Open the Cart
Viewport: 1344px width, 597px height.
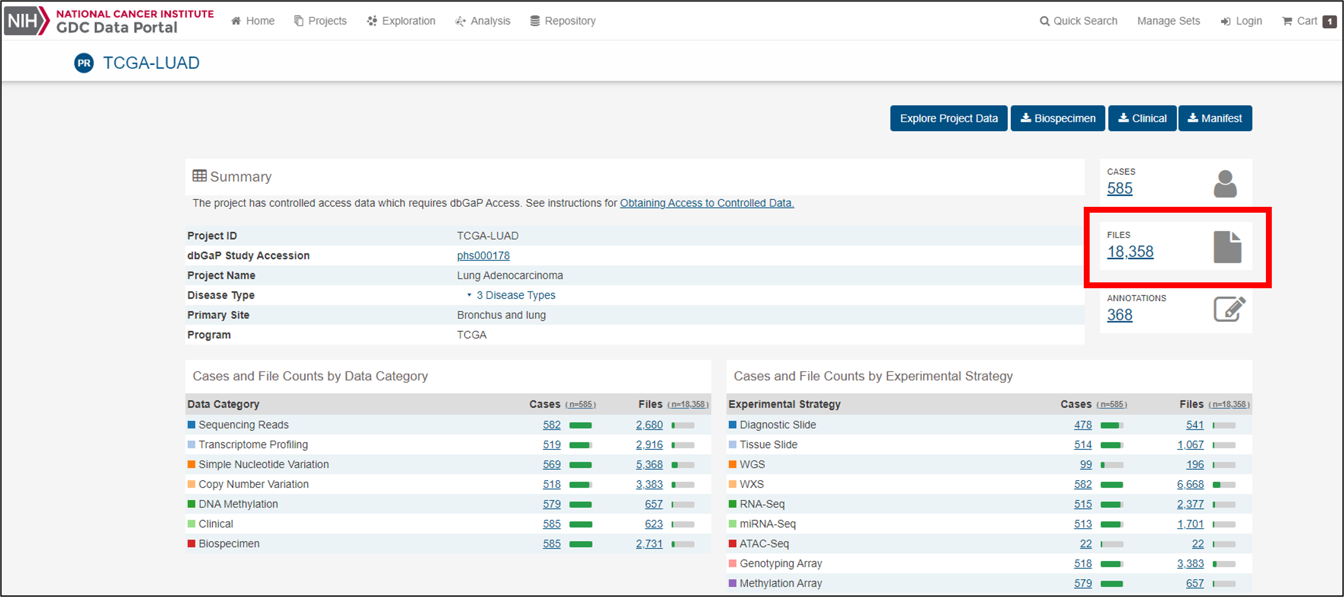[1309, 21]
